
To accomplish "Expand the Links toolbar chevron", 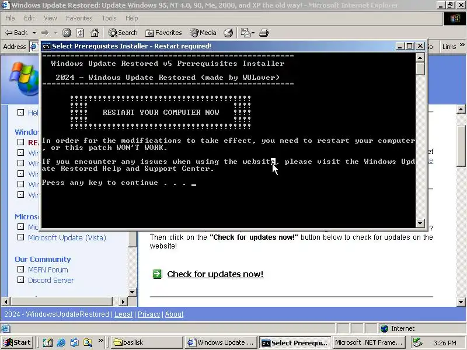I will click(x=462, y=45).
